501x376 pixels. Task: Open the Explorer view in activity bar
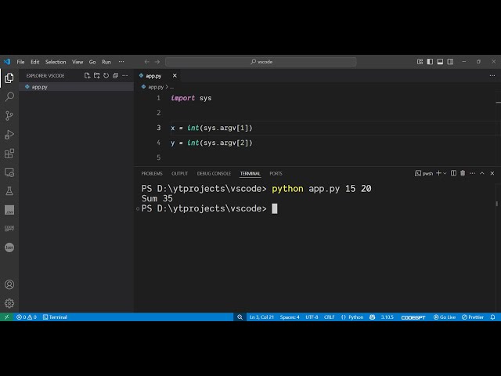pyautogui.click(x=9, y=78)
